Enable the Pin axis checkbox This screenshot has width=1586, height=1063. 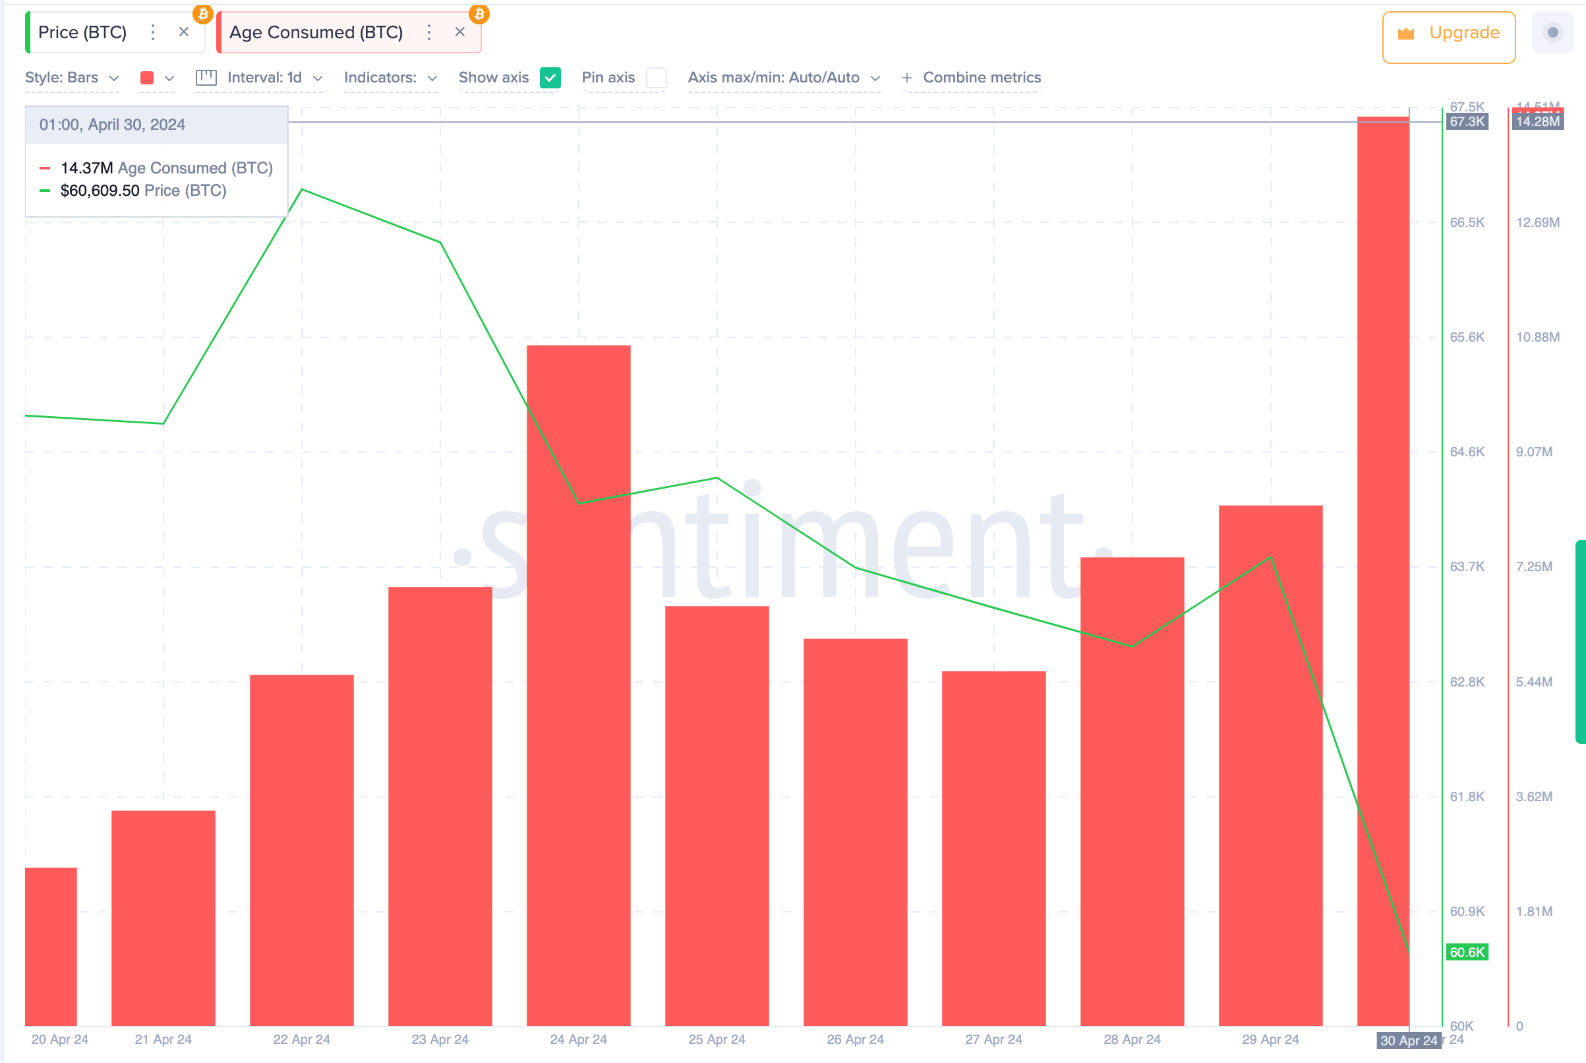pyautogui.click(x=657, y=78)
